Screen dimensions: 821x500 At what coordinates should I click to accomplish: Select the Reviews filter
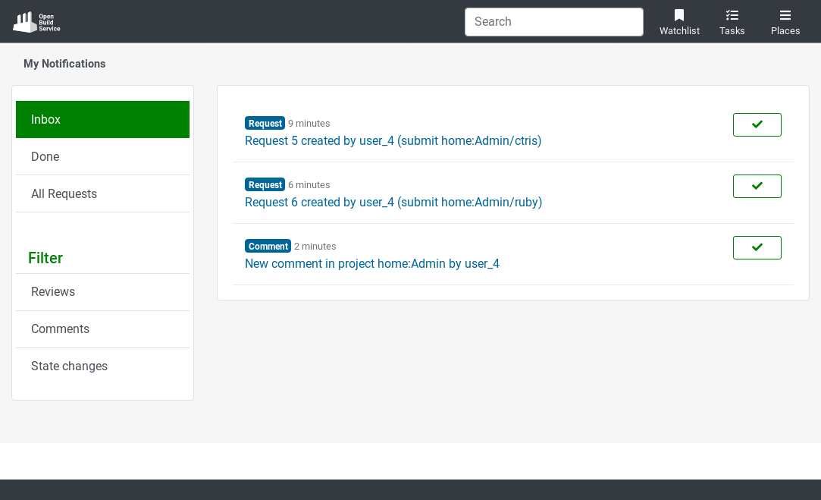[x=52, y=291]
